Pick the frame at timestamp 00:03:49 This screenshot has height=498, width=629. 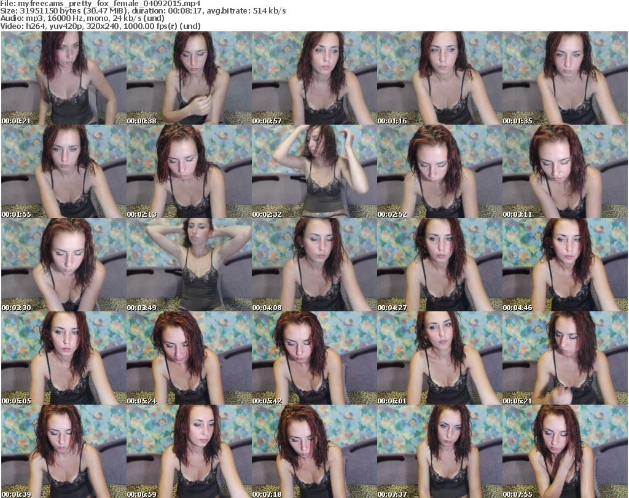(x=189, y=265)
